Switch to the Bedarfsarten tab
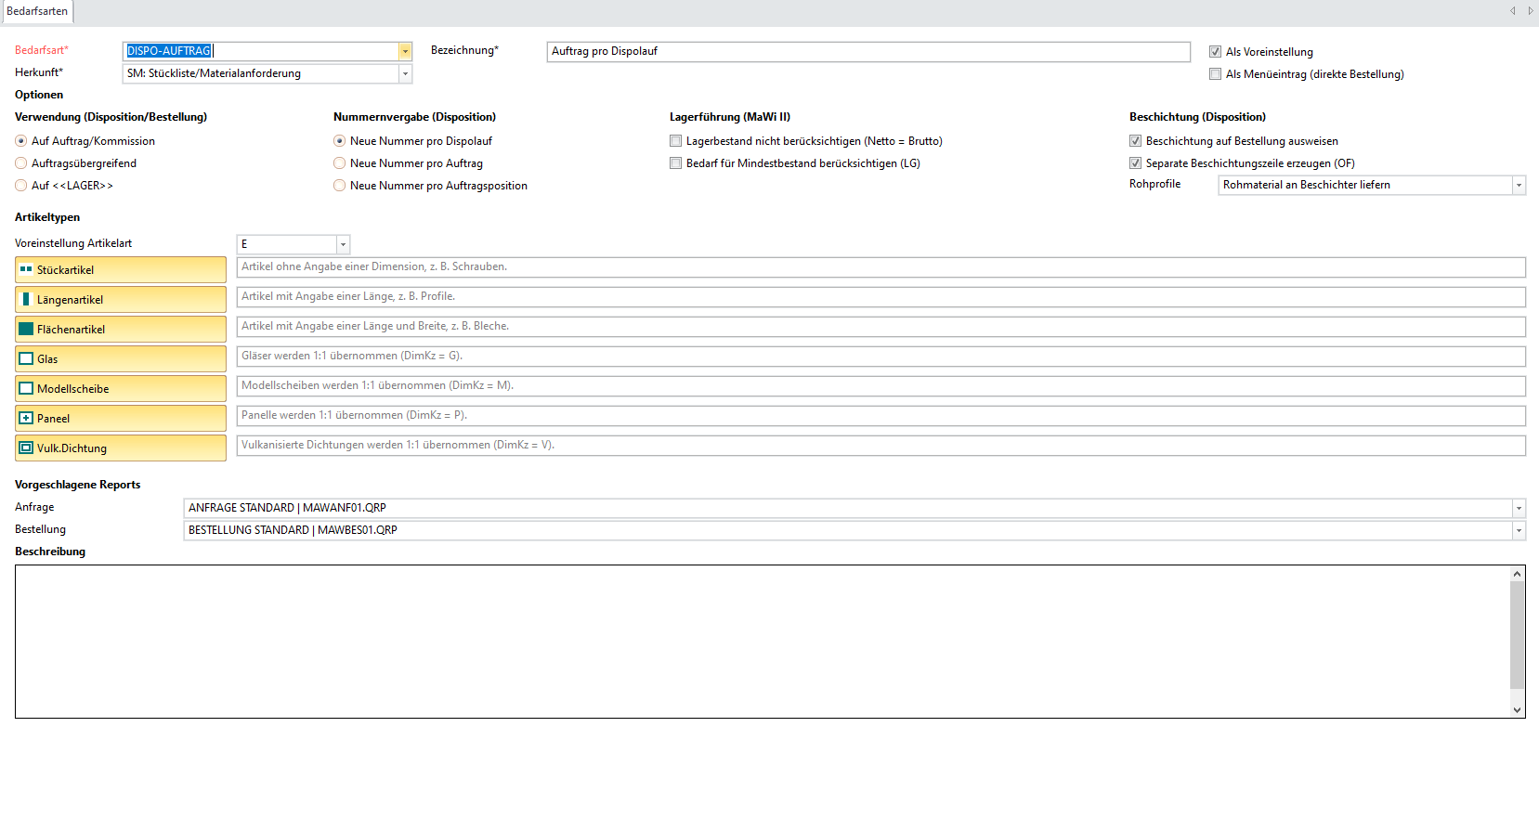Viewport: 1539px width, 831px height. (x=37, y=11)
